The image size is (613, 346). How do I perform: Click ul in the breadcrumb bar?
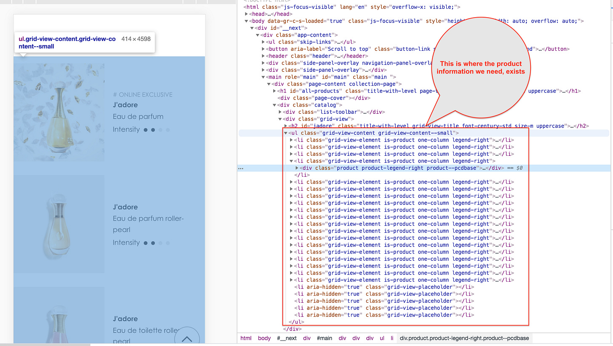(x=382, y=338)
